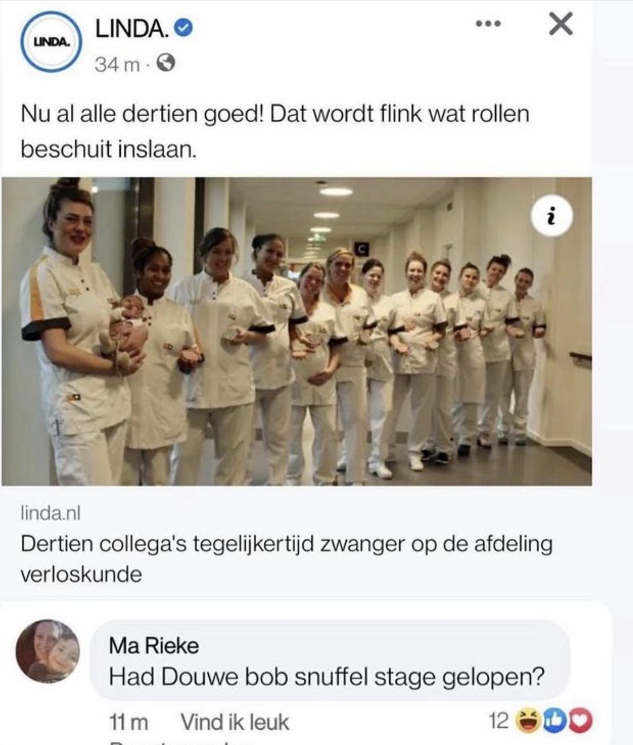Viewport: 633px width, 745px height.
Task: Click the 11 m comment timestamp
Action: pyautogui.click(x=129, y=722)
